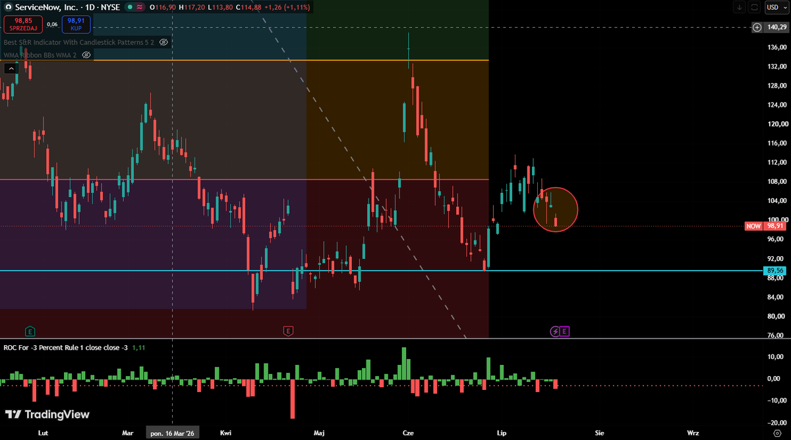Image resolution: width=791 pixels, height=440 pixels.
Task: Click the NOW 98,91 last price label
Action: pyautogui.click(x=765, y=226)
